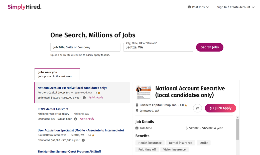Click info icon beside $63,000 - $81,000 estimate

point(83,140)
